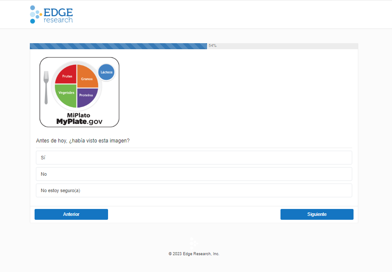This screenshot has height=272, width=392.
Task: Click the question text about the image
Action: [83, 141]
